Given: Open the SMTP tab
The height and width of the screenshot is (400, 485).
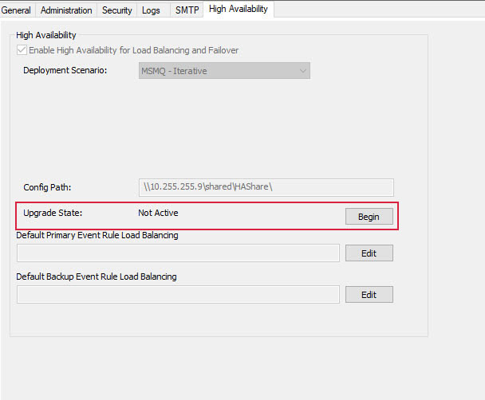Looking at the screenshot, I should click(187, 10).
